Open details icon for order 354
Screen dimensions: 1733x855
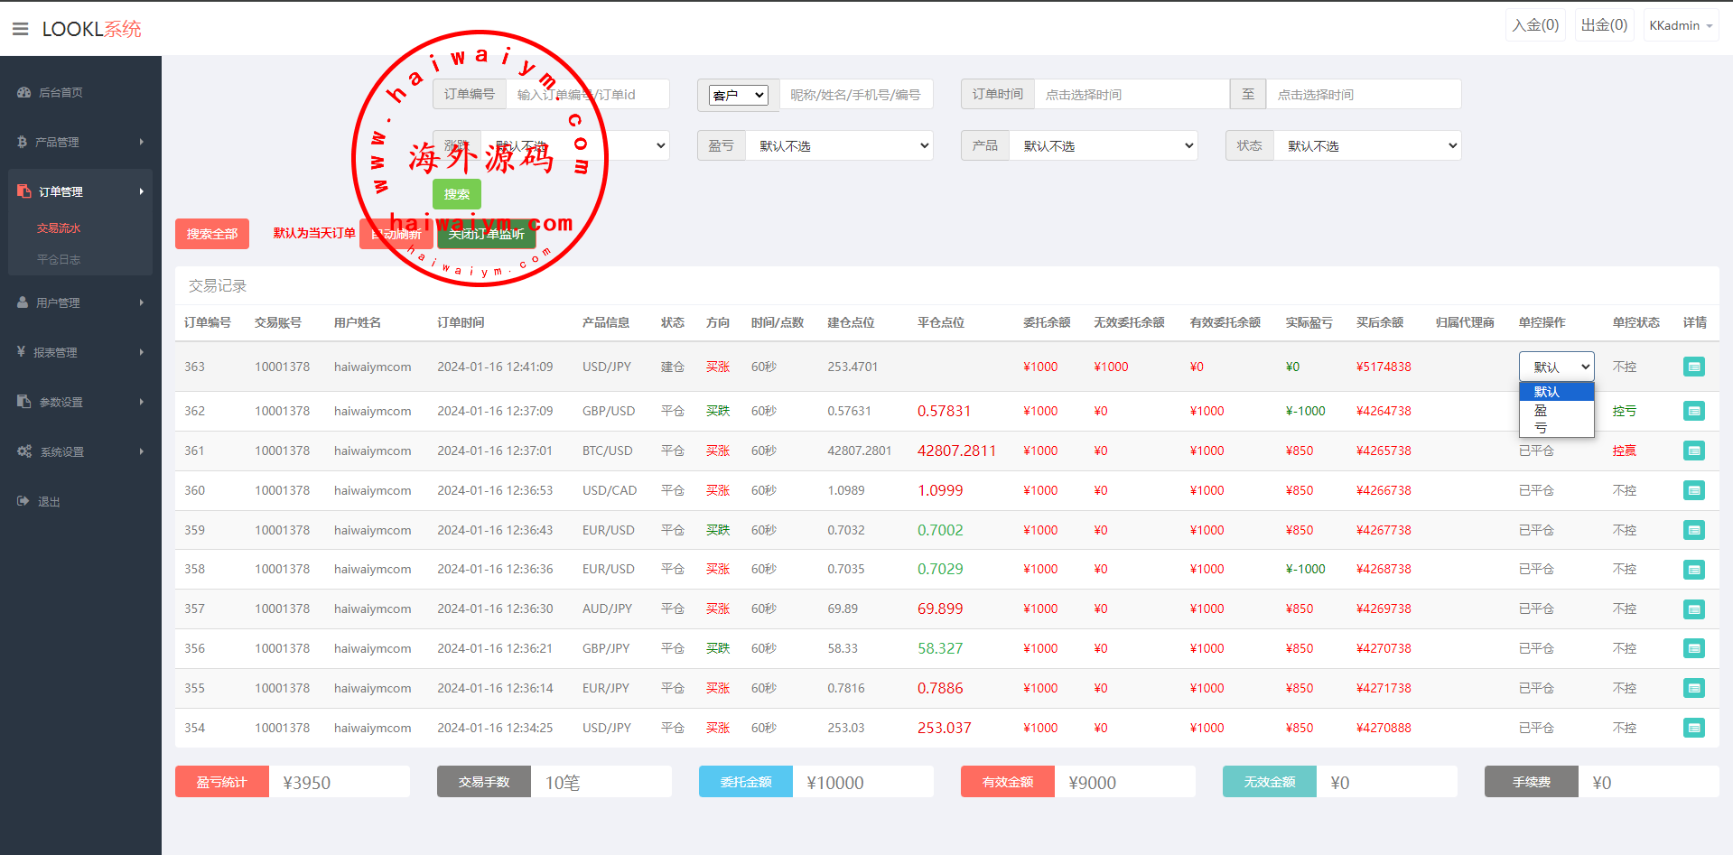[1693, 728]
